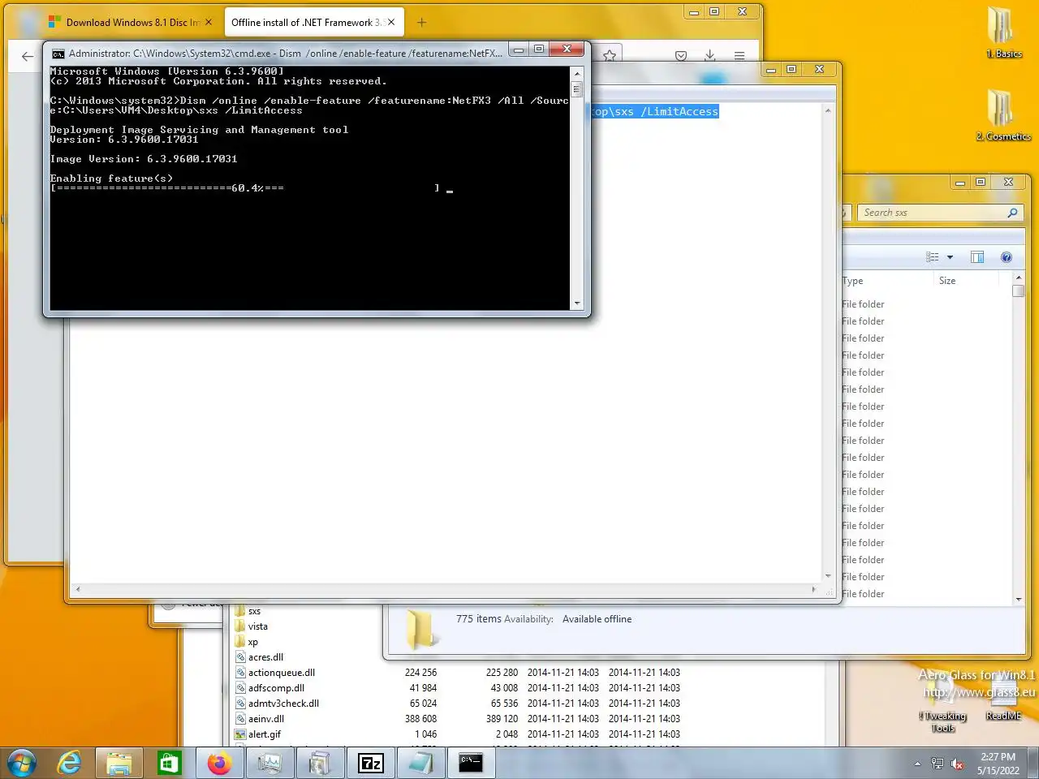Click the Notepad vertical scroll down arrow
Viewport: 1039px width, 779px height.
coord(828,575)
